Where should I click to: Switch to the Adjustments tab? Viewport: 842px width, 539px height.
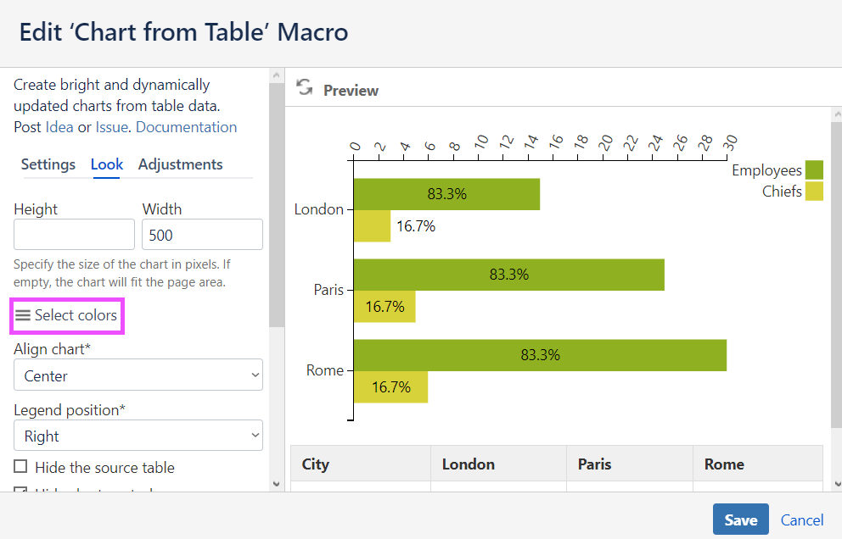pyautogui.click(x=181, y=164)
